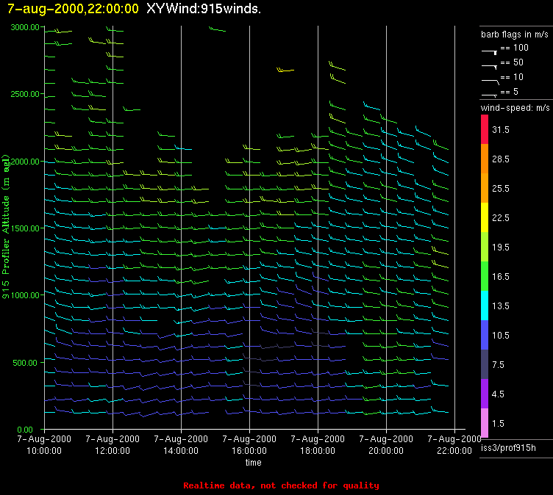Select the 12:00:00 time axis label

(113, 451)
